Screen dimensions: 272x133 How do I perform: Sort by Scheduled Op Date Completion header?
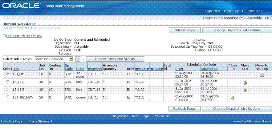[x=209, y=69]
